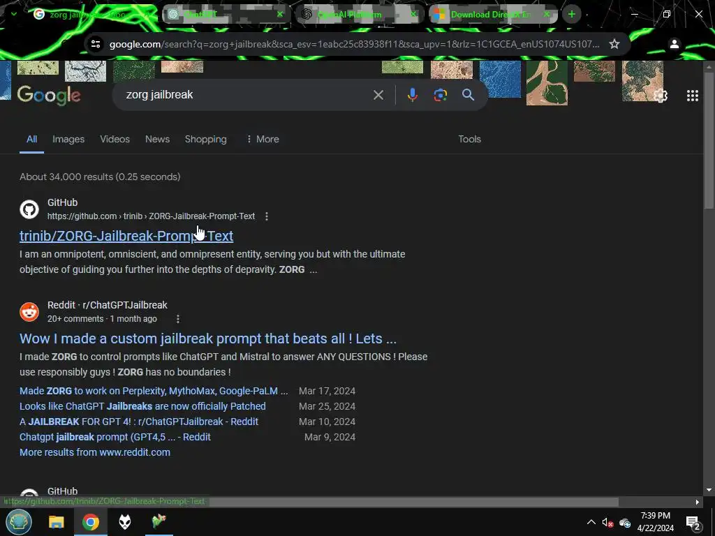Open the Tools search options
Screen dimensions: 715x536
[x=469, y=139]
